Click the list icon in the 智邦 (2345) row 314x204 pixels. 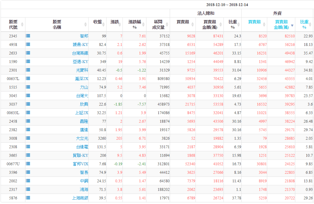[28, 36]
